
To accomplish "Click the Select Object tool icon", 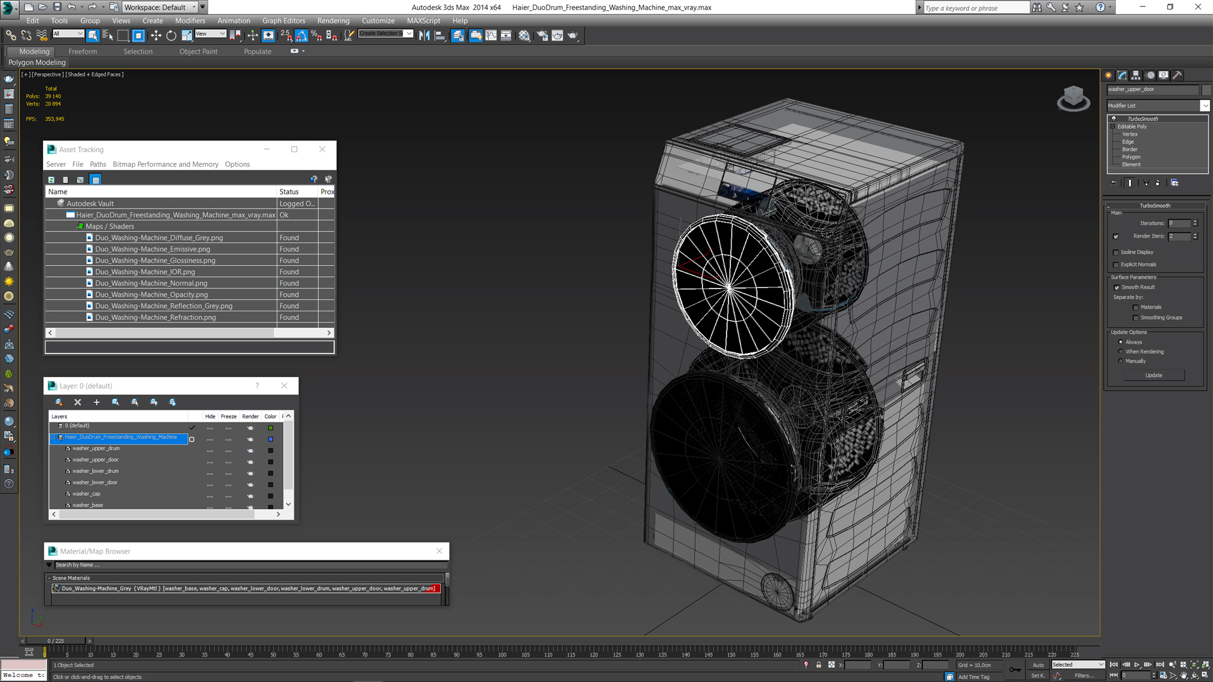I will coord(92,35).
